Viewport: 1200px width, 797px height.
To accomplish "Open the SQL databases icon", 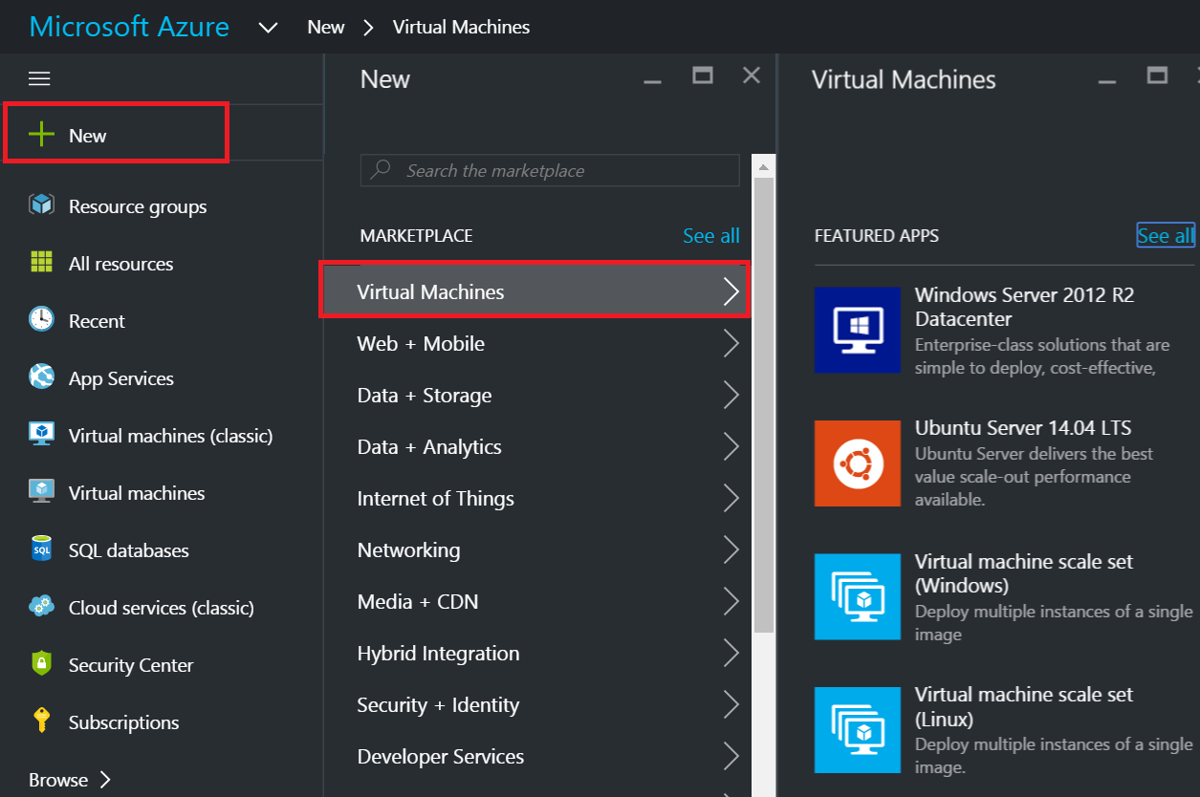I will coord(41,549).
